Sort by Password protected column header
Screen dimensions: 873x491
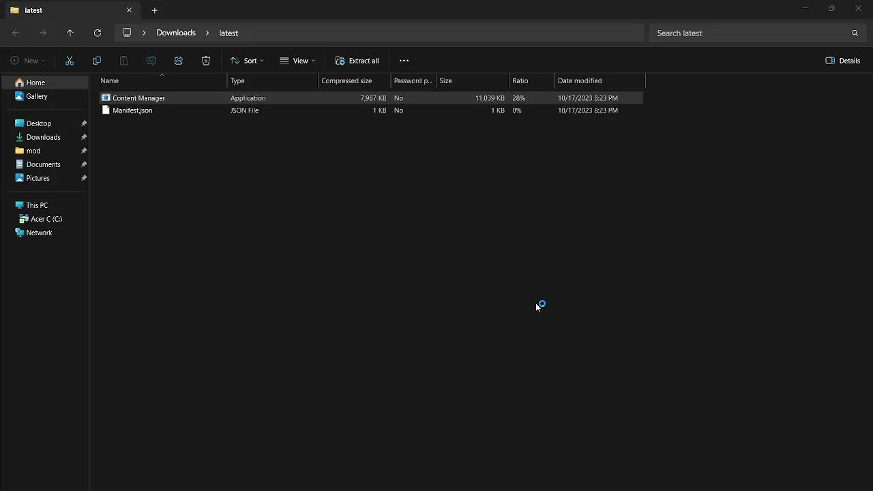[x=413, y=80]
